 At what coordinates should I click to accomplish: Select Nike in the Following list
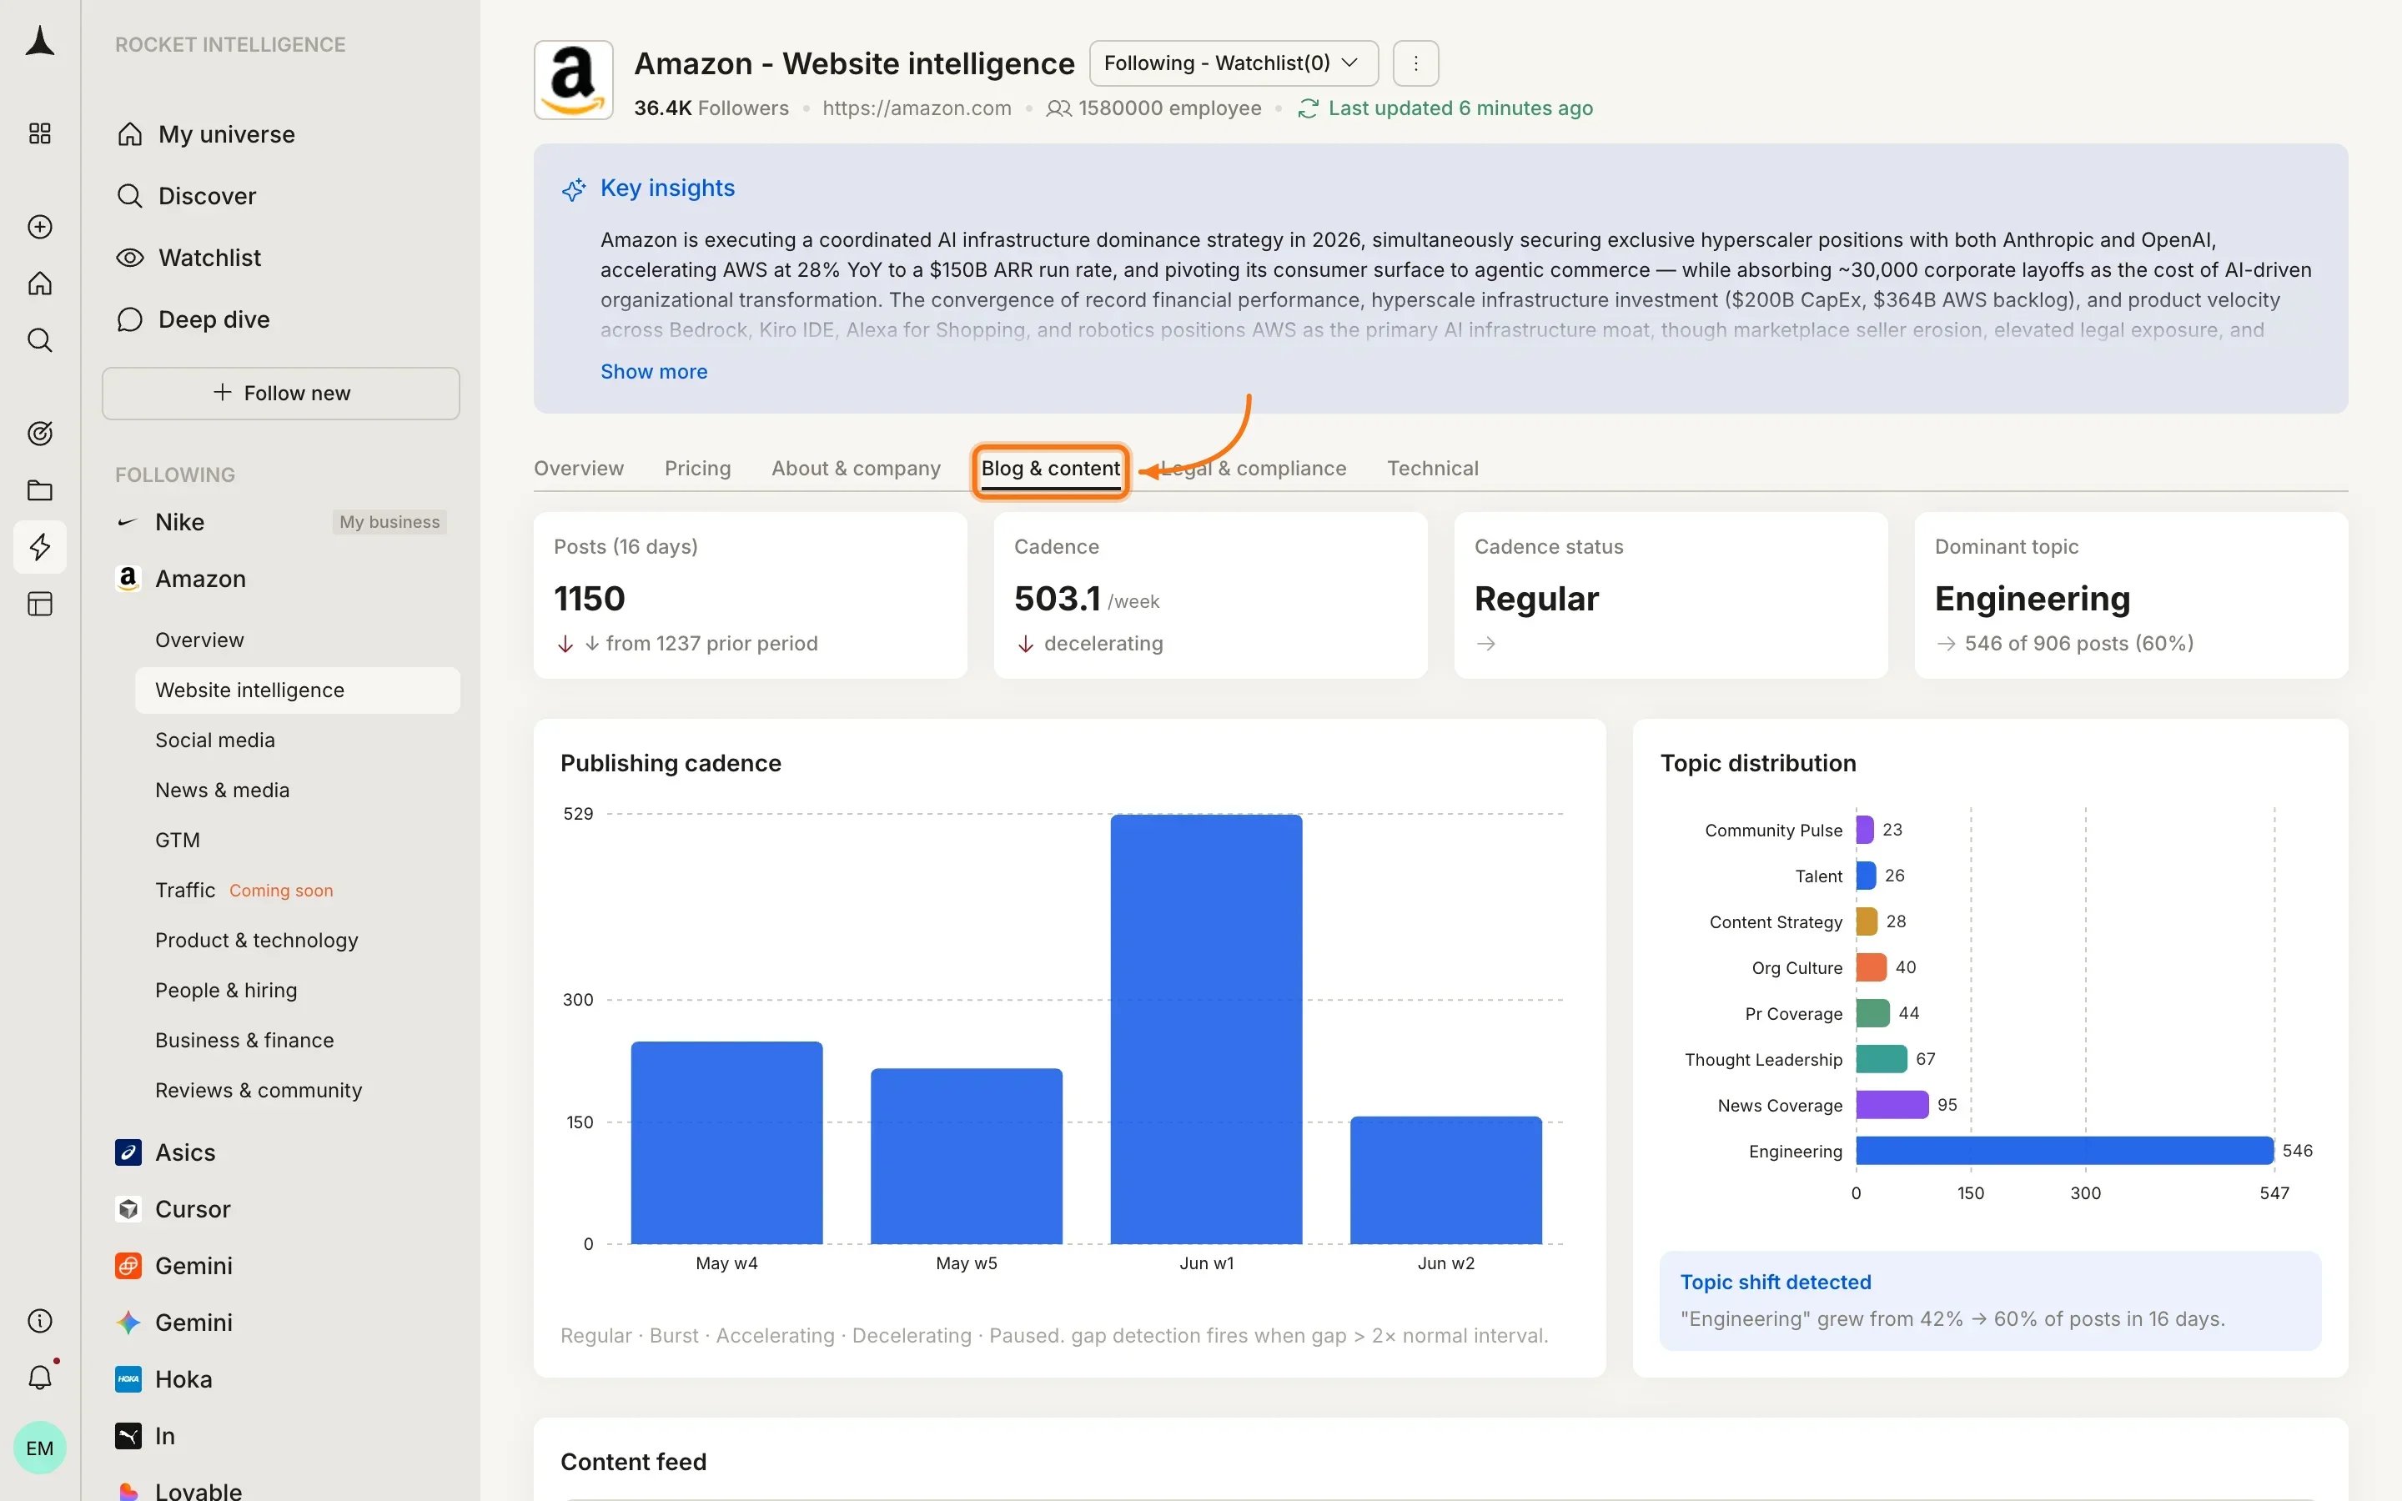pos(179,522)
